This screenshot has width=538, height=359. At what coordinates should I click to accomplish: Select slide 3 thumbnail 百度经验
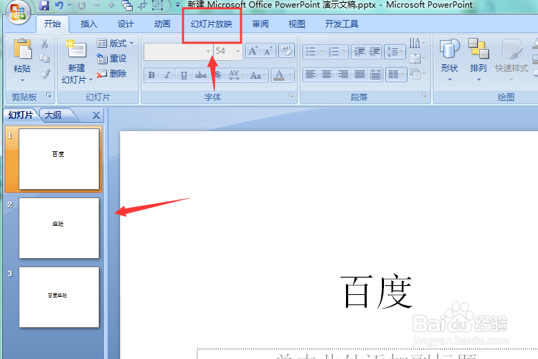pos(59,298)
